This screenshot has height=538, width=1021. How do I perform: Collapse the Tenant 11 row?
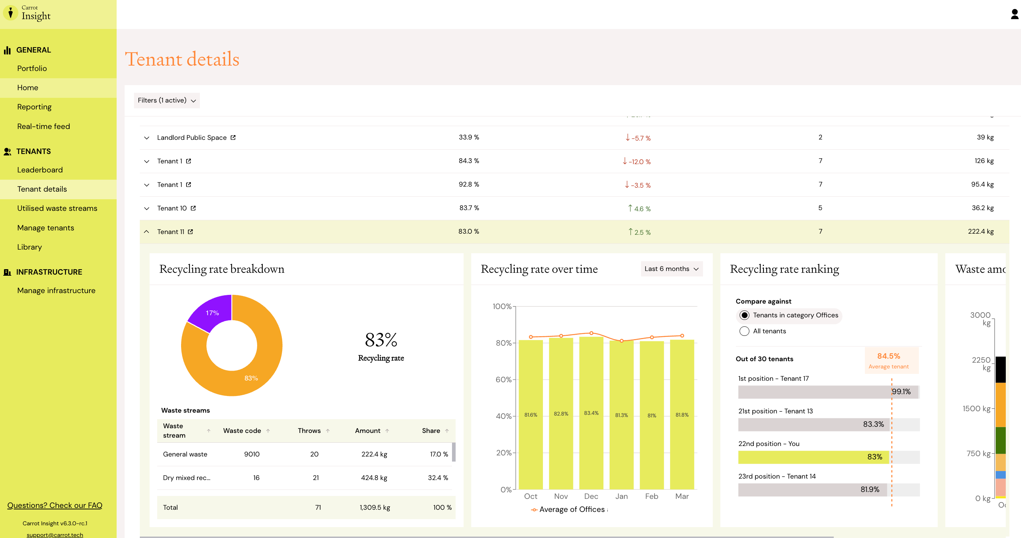[x=147, y=232]
